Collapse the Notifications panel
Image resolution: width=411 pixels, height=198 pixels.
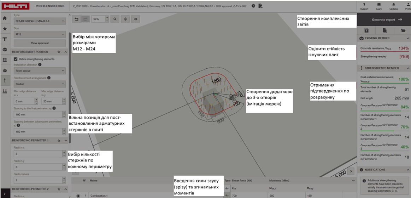(x=408, y=170)
